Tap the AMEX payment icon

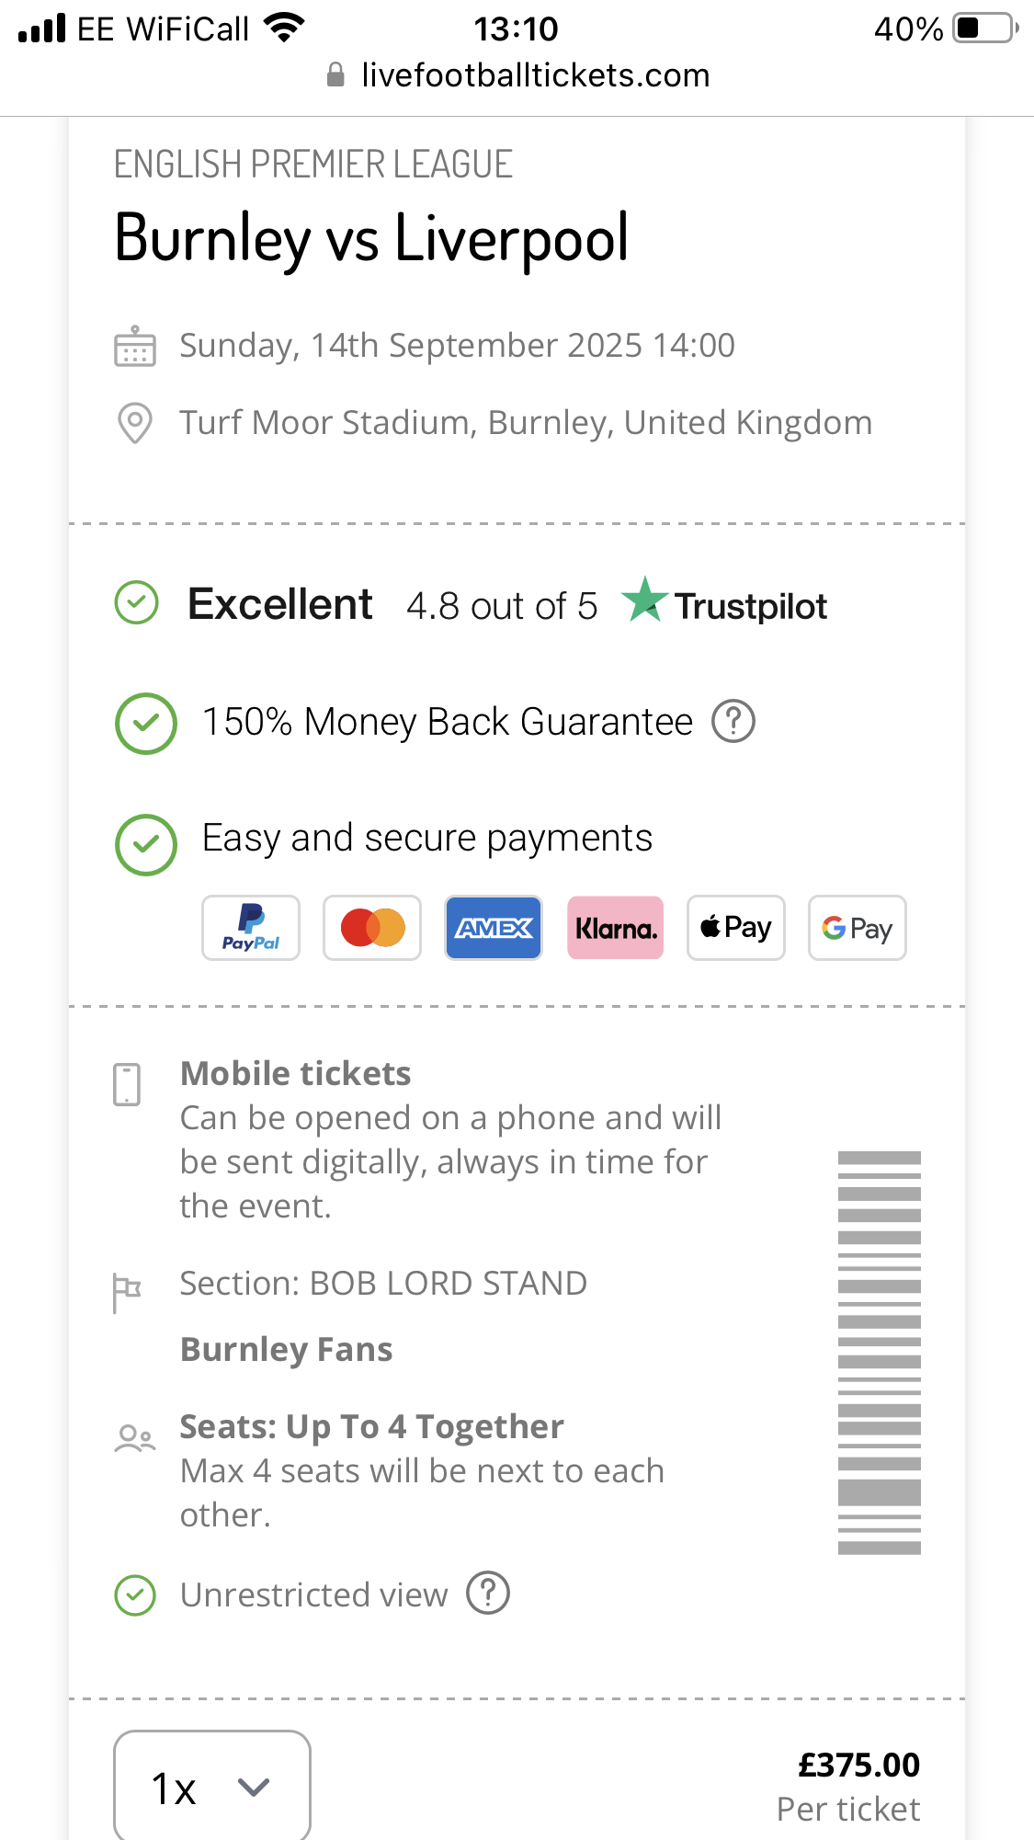[x=494, y=928]
